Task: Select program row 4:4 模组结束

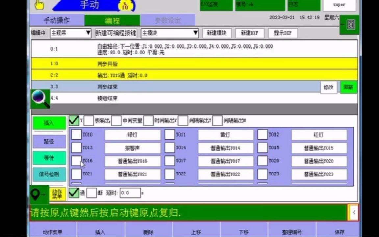Action: click(x=194, y=98)
